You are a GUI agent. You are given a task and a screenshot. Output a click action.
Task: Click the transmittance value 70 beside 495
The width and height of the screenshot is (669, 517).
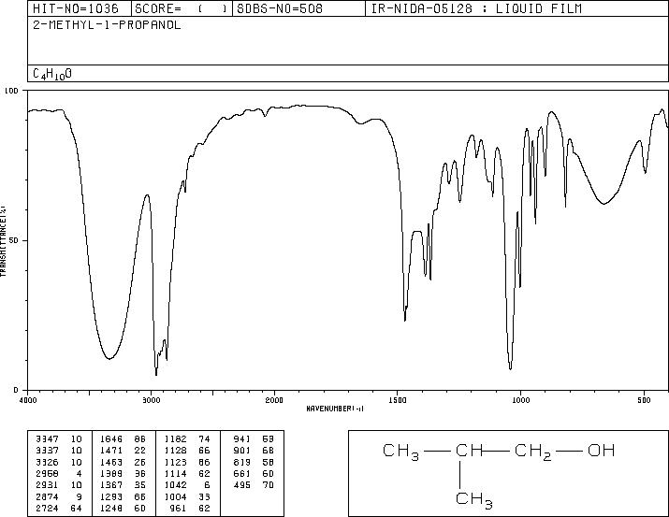click(268, 485)
